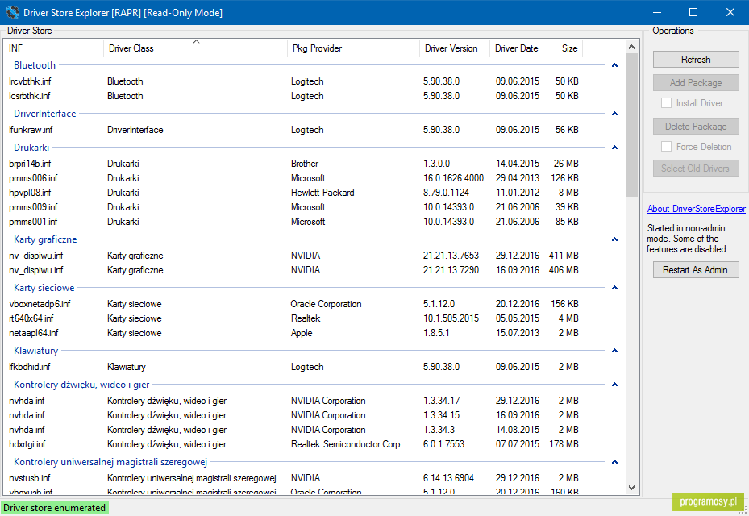Select the prnms009.inf driver row

[x=293, y=207]
